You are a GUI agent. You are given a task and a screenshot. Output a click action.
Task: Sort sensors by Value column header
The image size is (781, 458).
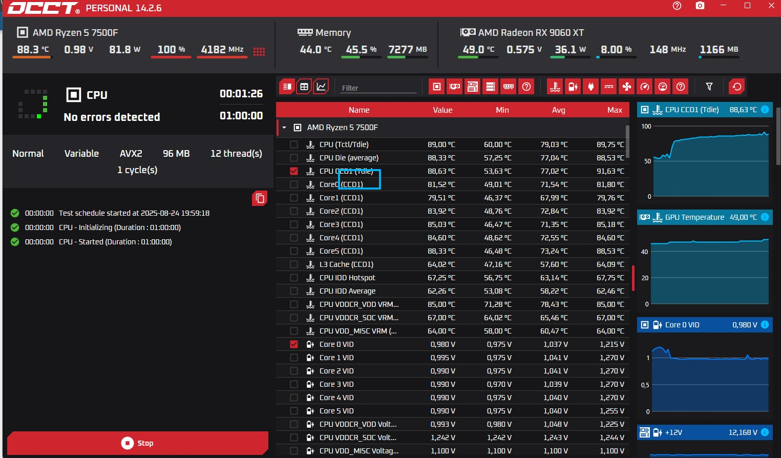click(442, 110)
